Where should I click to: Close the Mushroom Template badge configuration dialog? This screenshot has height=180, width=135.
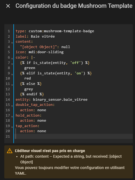8,6
